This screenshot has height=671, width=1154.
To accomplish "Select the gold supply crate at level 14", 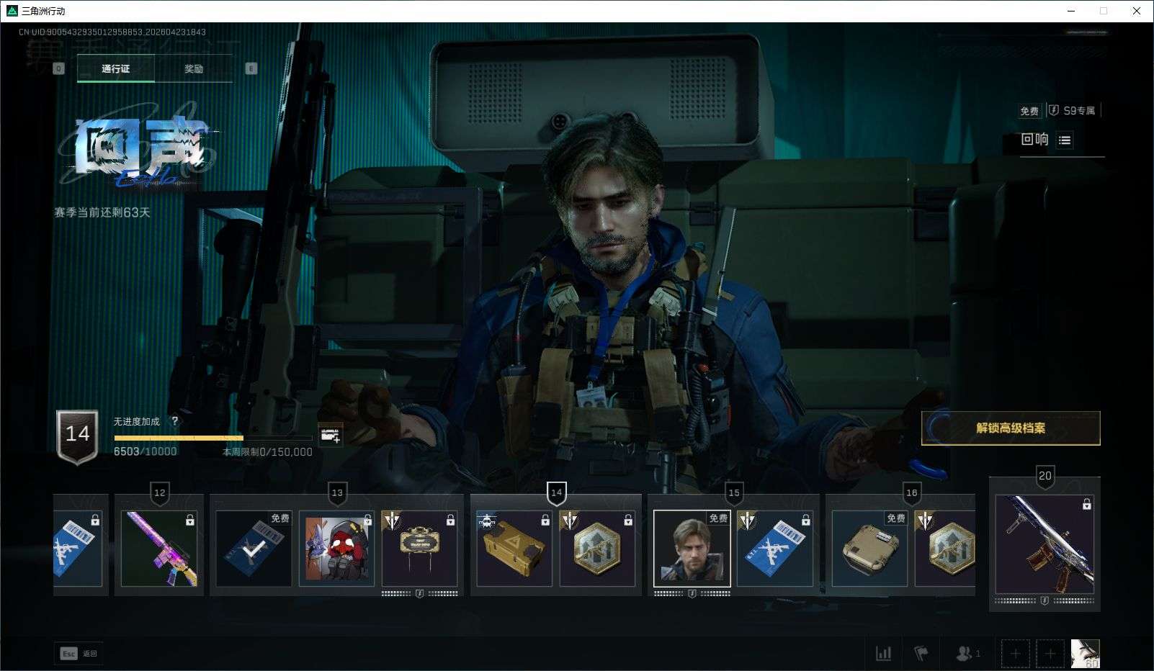I will (x=514, y=549).
